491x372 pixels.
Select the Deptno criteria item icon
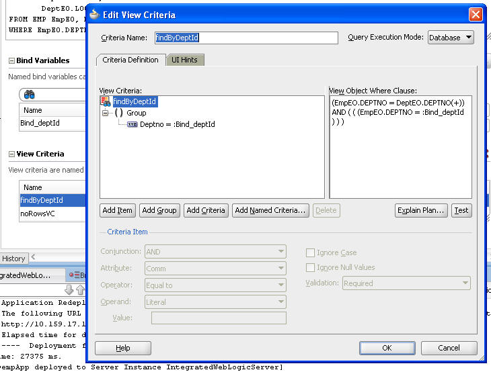click(x=132, y=124)
